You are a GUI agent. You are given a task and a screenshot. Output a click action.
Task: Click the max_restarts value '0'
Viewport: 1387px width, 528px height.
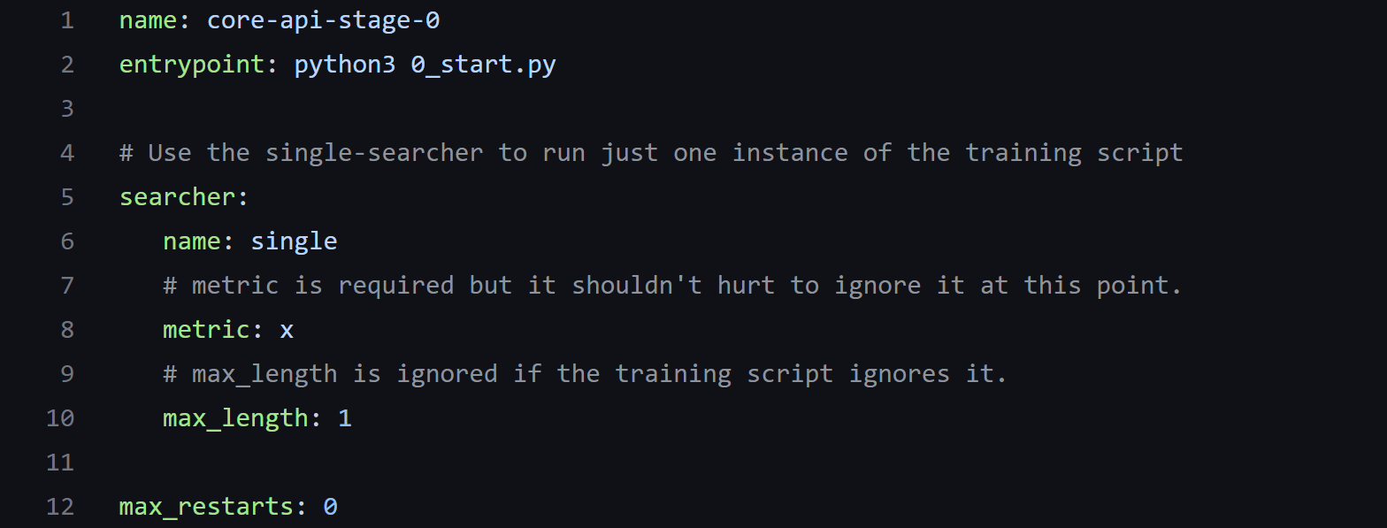click(x=330, y=507)
